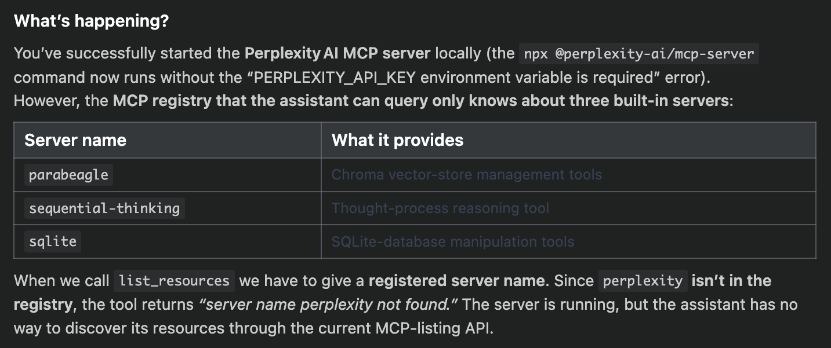Click the italic "server name perplexity not found." text
Viewport: 831px width, 348px height.
(328, 305)
